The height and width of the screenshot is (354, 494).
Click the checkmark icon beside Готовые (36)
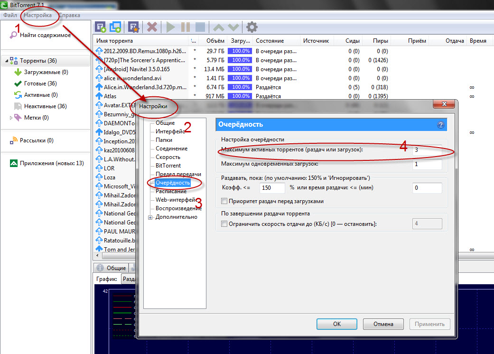(18, 84)
